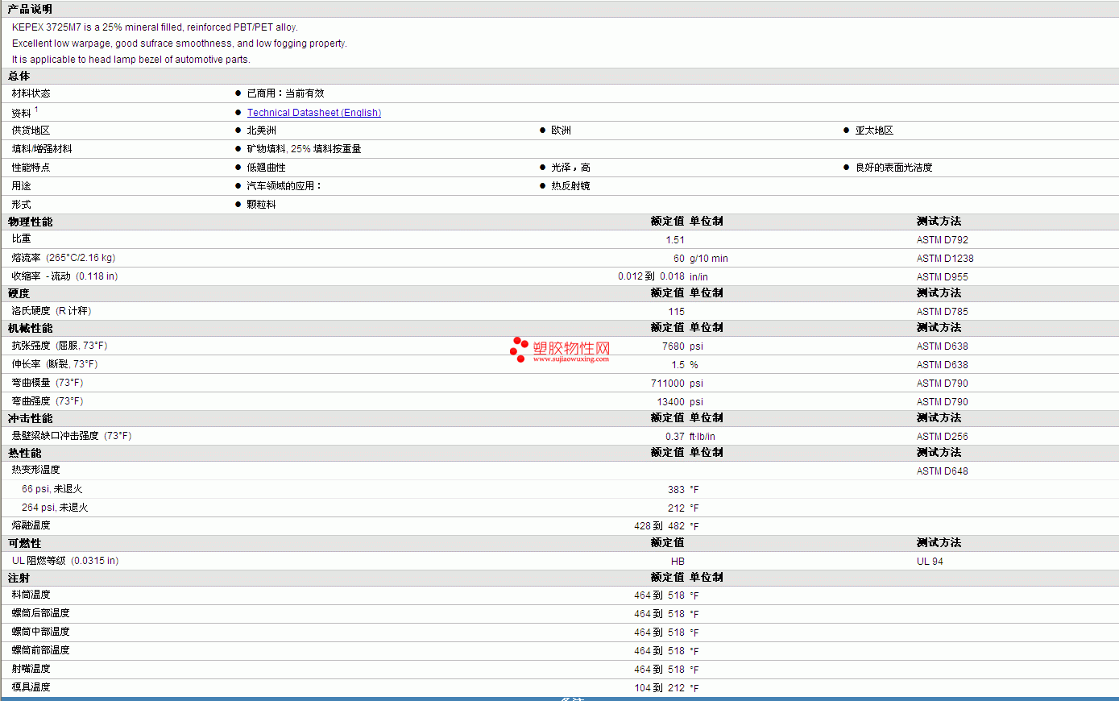Select the 洛氏硬度 (R 计秤) label
1119x701 pixels.
click(x=52, y=311)
